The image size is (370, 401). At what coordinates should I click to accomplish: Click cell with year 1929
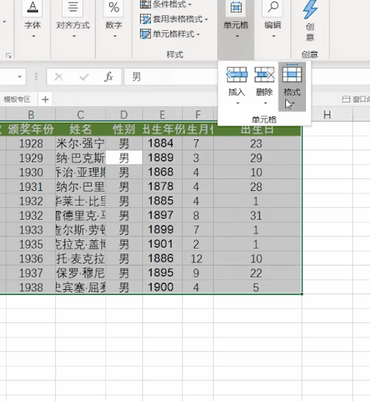[31, 158]
